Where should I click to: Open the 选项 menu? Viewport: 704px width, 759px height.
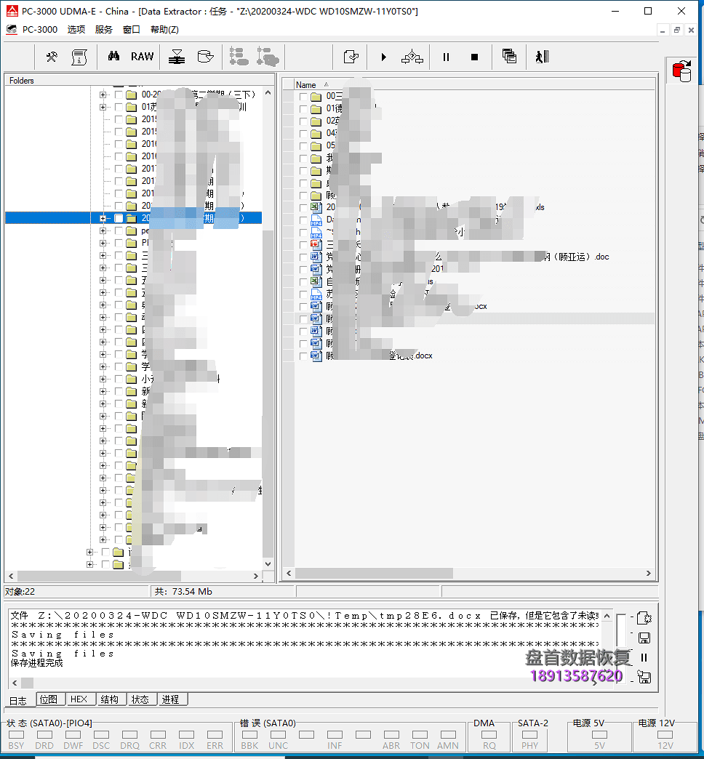pyautogui.click(x=76, y=30)
